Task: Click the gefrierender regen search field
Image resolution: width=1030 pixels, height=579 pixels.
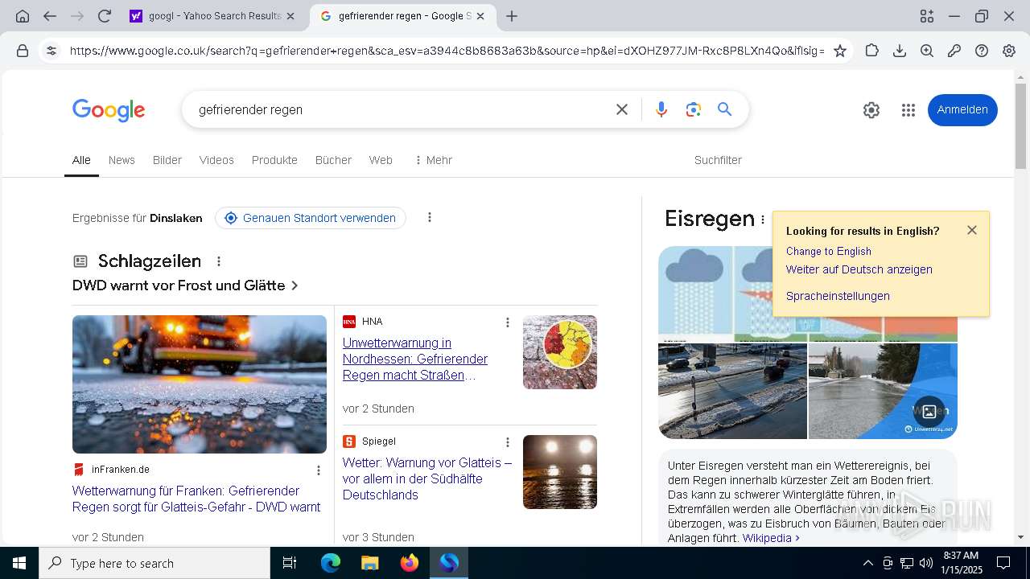Action: click(402, 109)
